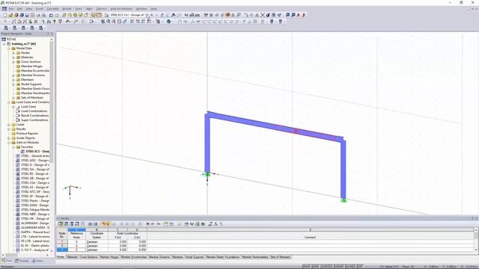Open the Window menu
This screenshot has height=269, width=479.
(x=141, y=9)
